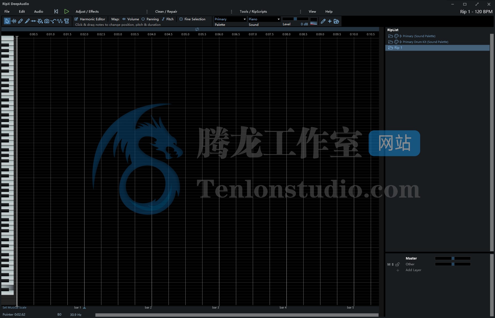
Task: Open the Adjust / Effects menu
Action: coord(87,11)
